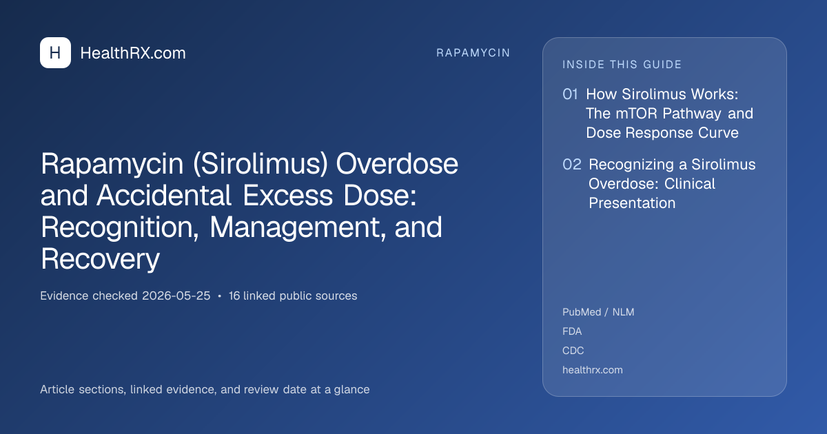Click the Rapamycin Overdose article headline

coord(249,212)
